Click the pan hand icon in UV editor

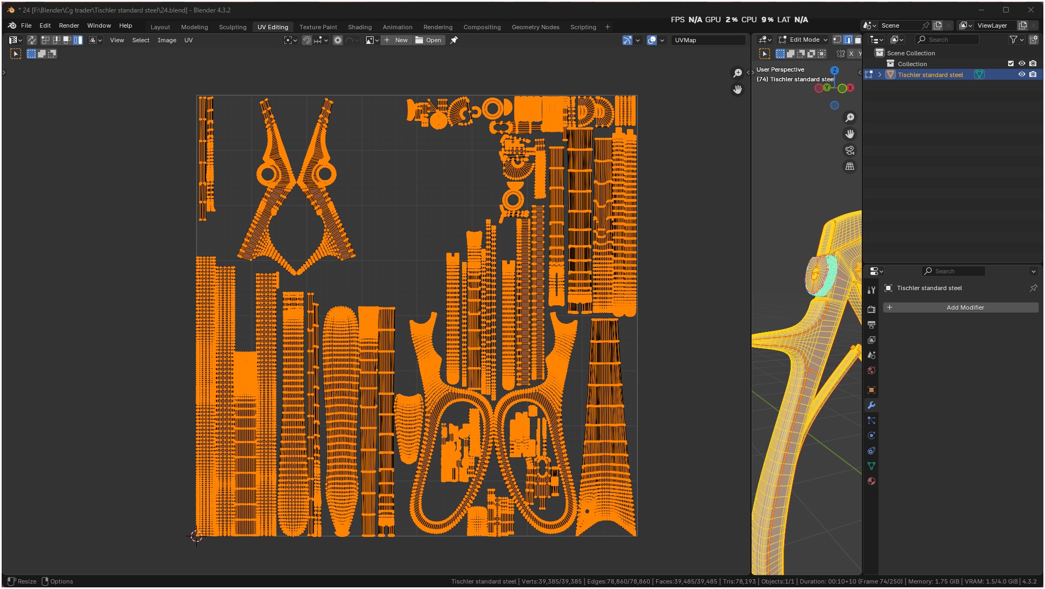738,89
